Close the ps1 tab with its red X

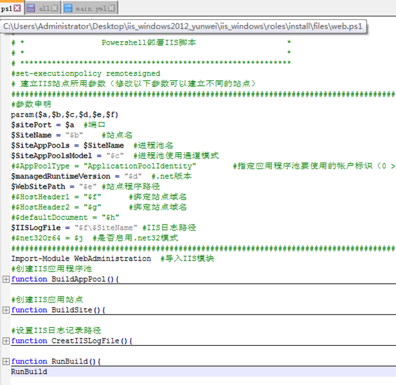pyautogui.click(x=17, y=8)
